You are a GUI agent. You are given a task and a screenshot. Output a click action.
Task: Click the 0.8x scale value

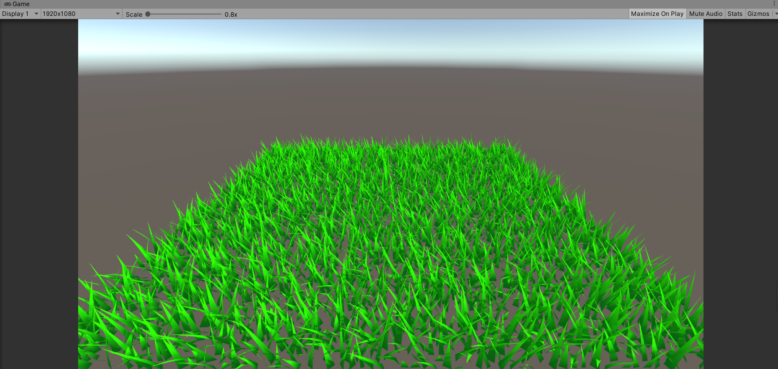pos(231,14)
